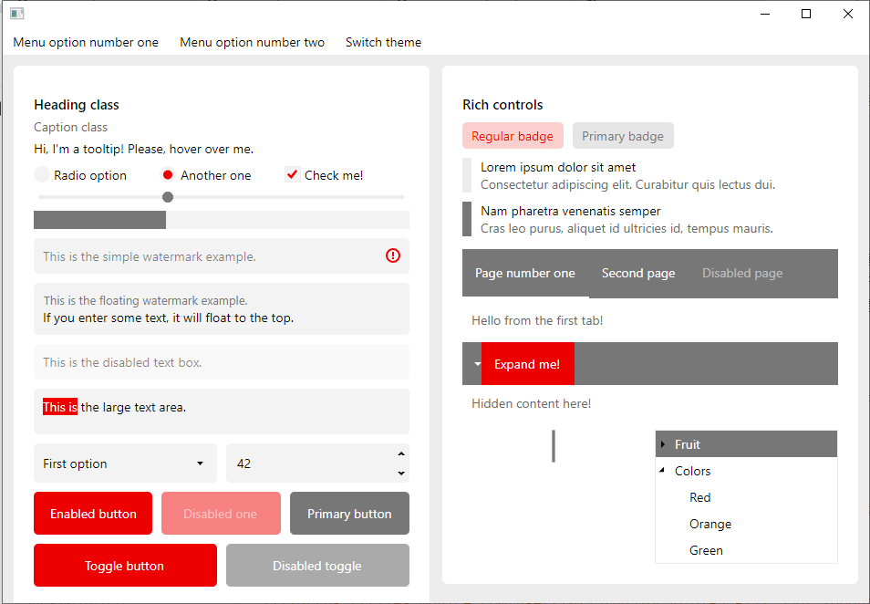Click the red error icon in watermark field
This screenshot has height=604, width=870.
(x=393, y=256)
